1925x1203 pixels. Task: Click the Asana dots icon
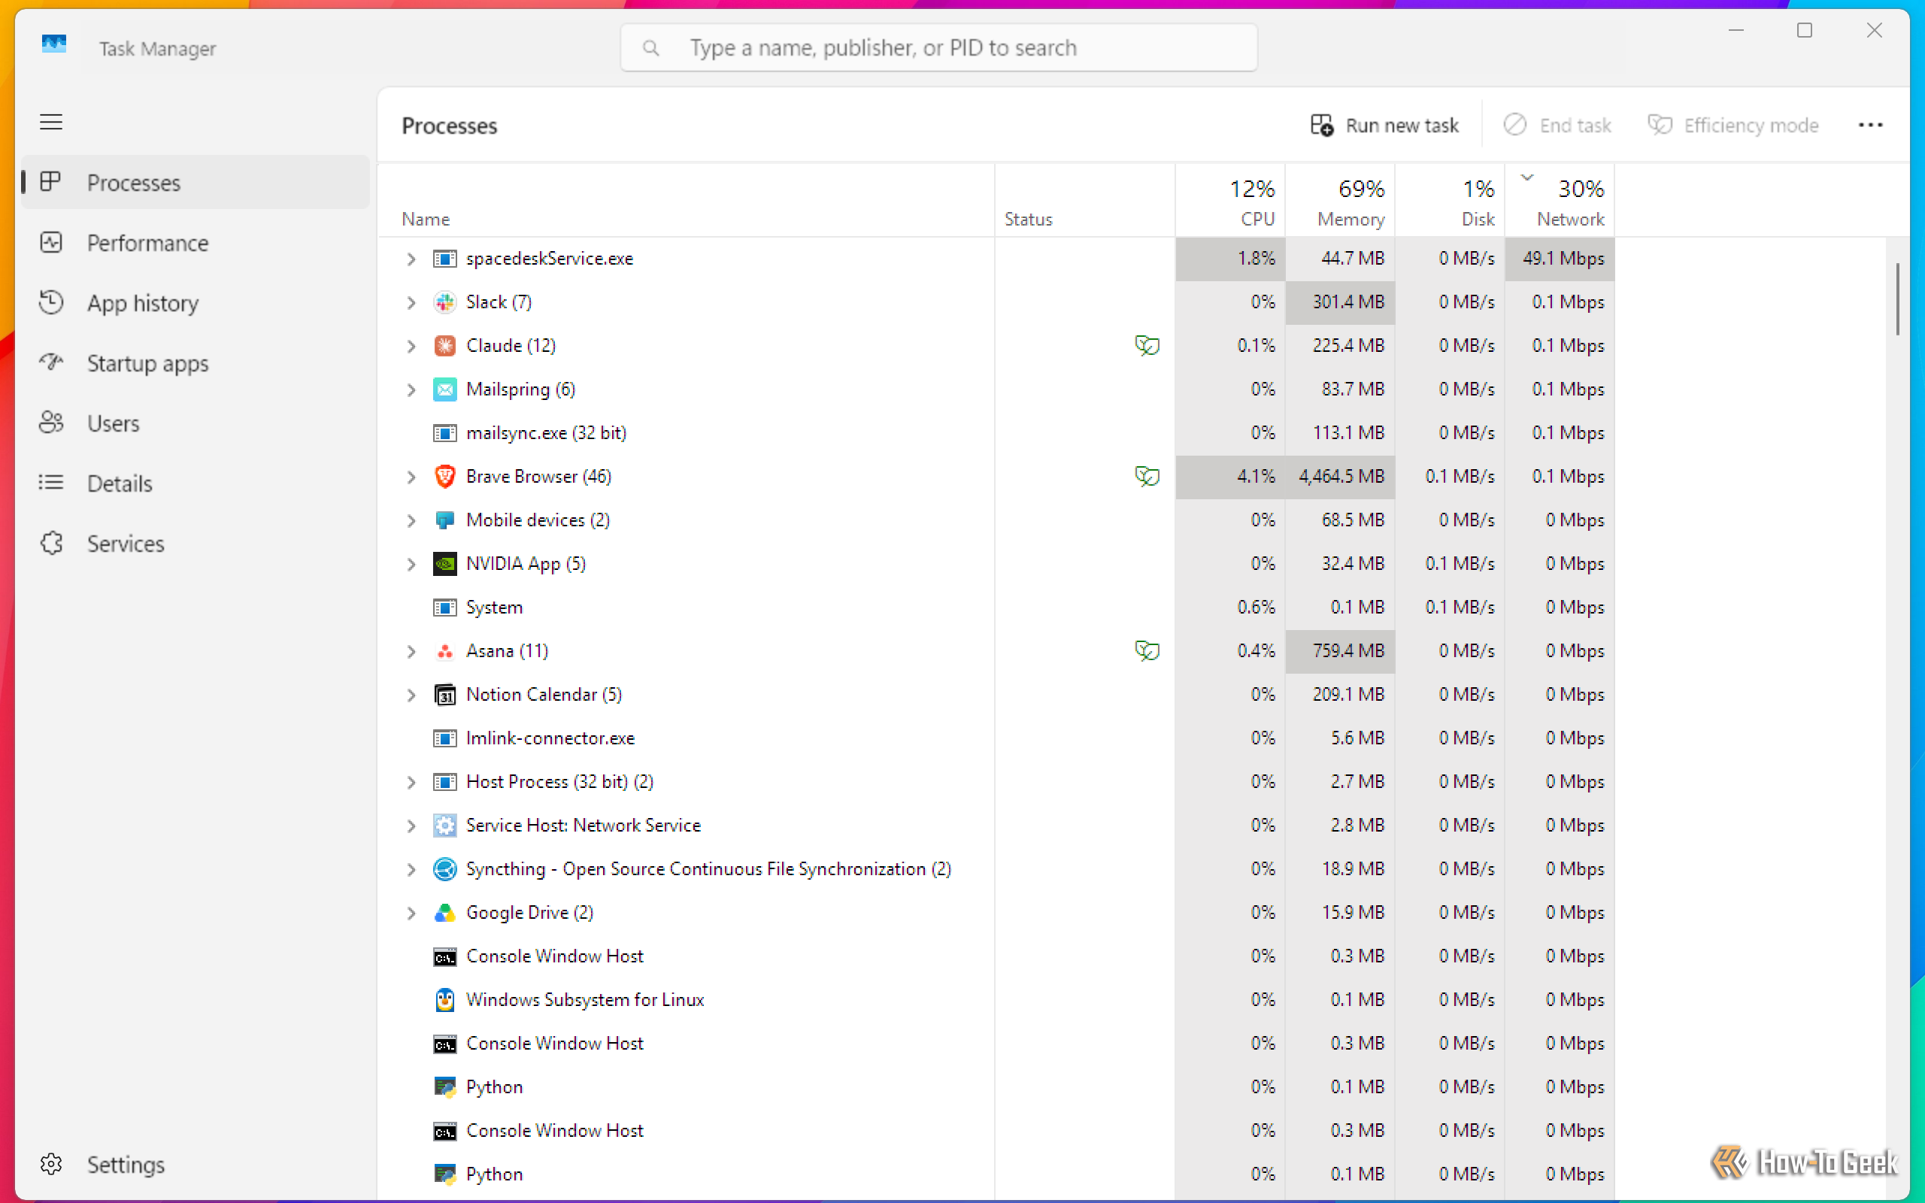(444, 652)
